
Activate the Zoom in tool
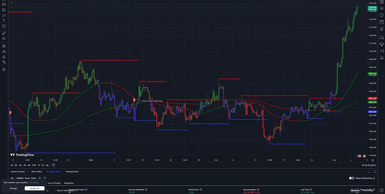[x=4, y=39]
